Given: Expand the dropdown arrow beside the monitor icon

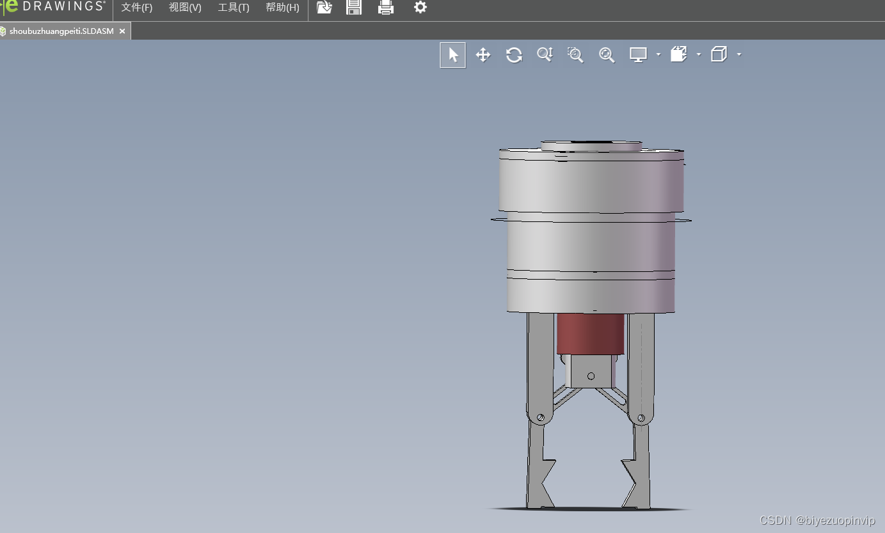Looking at the screenshot, I should [658, 55].
